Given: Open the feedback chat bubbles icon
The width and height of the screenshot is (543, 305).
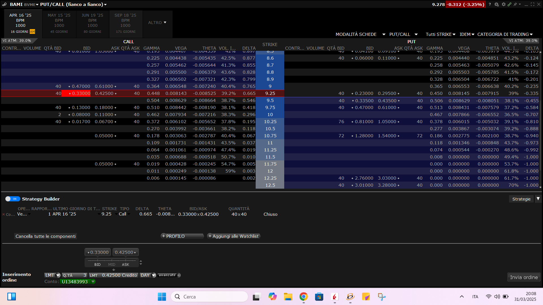Looking at the screenshot, I should coord(497,4).
